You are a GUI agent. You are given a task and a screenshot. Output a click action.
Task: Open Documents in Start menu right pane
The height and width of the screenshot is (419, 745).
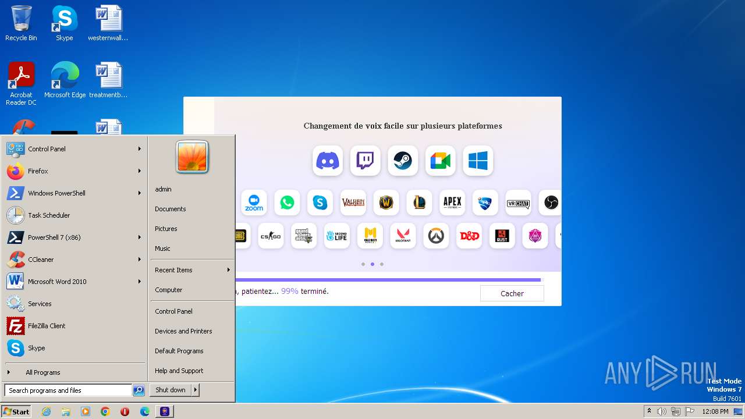[171, 209]
